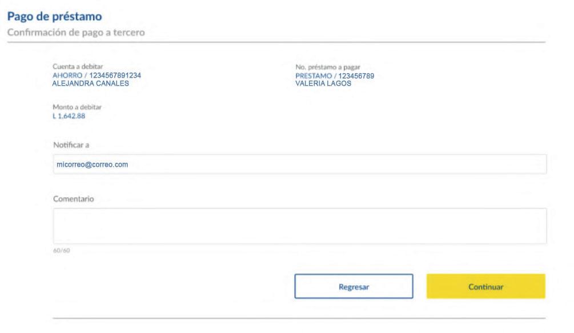Image resolution: width=574 pixels, height=333 pixels.
Task: Click the Monto a debitar label
Action: pyautogui.click(x=72, y=106)
